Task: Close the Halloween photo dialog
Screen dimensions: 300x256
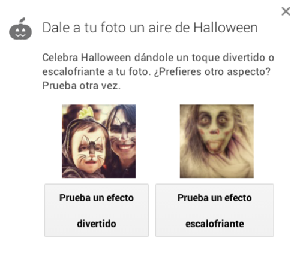Action: [286, 11]
